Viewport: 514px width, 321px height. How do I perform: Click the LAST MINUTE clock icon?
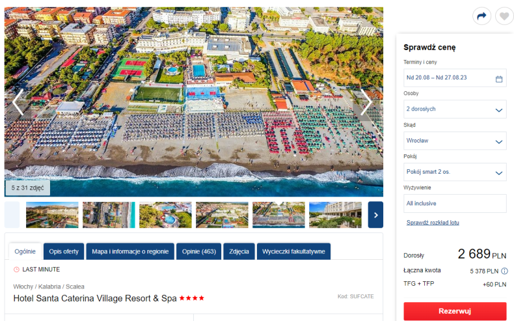(16, 270)
